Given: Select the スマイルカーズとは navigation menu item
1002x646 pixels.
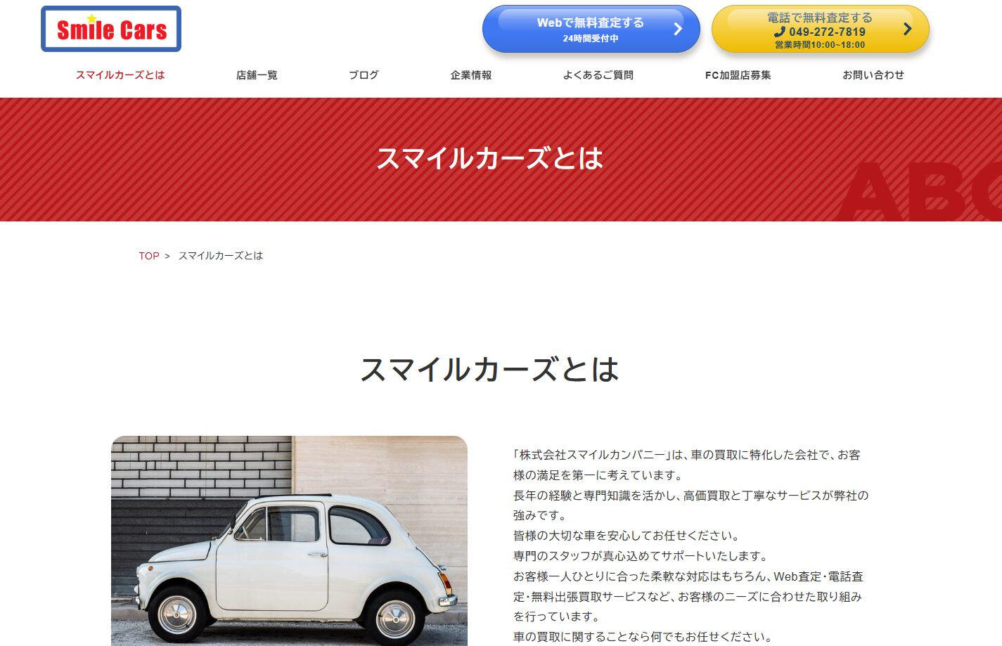Looking at the screenshot, I should pyautogui.click(x=120, y=75).
